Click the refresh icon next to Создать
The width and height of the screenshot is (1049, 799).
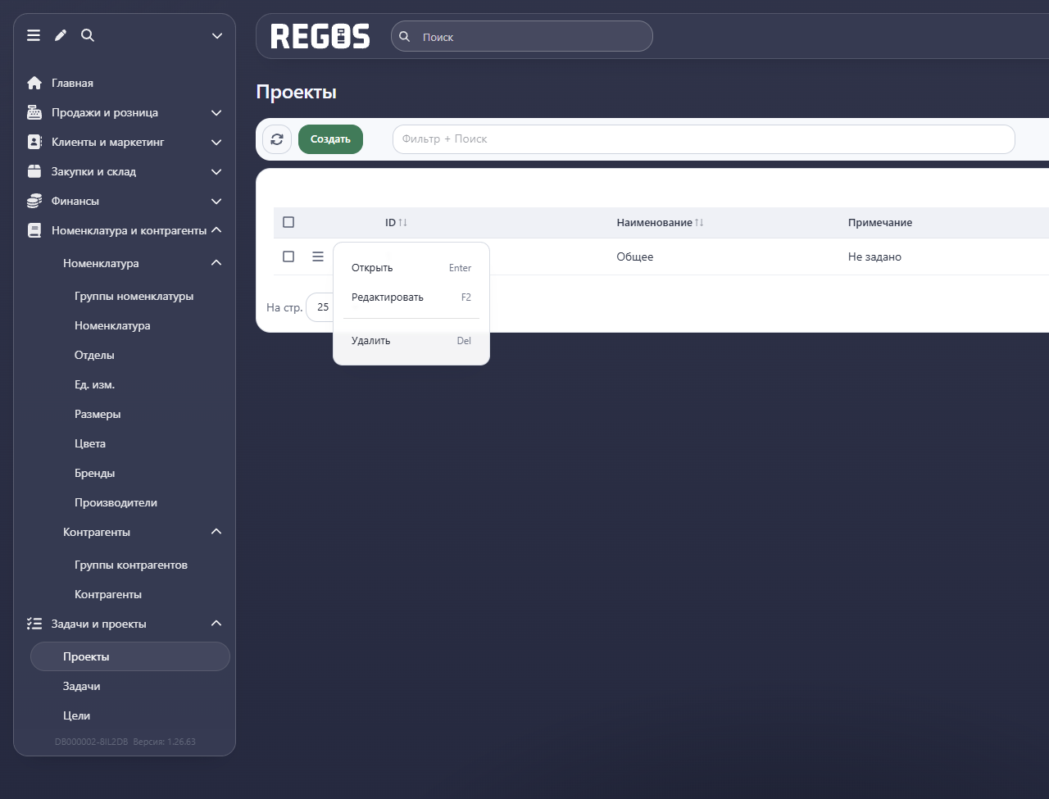click(277, 139)
